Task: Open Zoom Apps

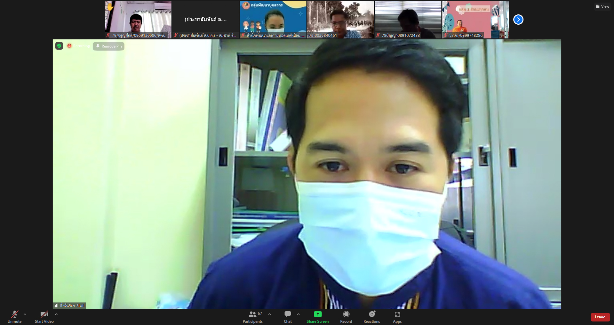Action: pos(397,317)
